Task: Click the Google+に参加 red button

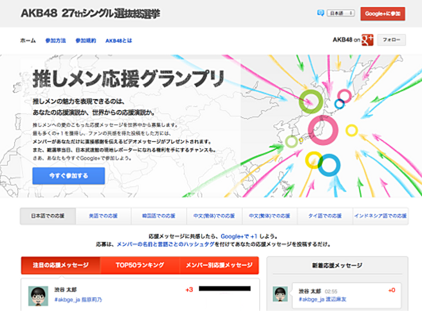Action: pos(383,13)
